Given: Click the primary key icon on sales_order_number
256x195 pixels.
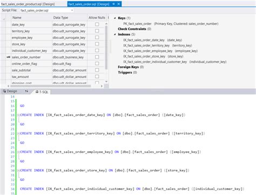Looking at the screenshot, I should coord(8,57).
